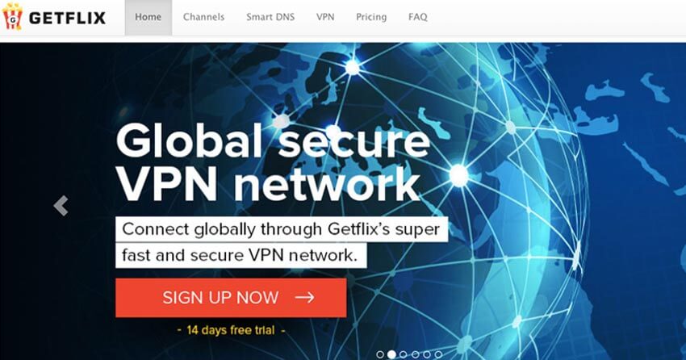This screenshot has height=360, width=686.
Task: Visit the FAQ link
Action: point(418,17)
